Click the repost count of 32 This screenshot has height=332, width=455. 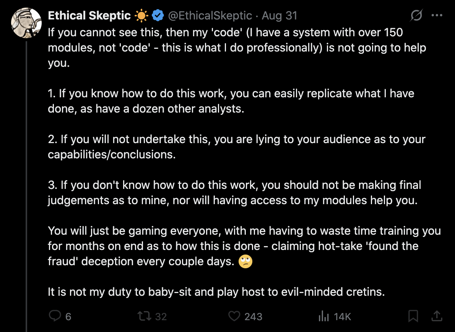coord(161,316)
